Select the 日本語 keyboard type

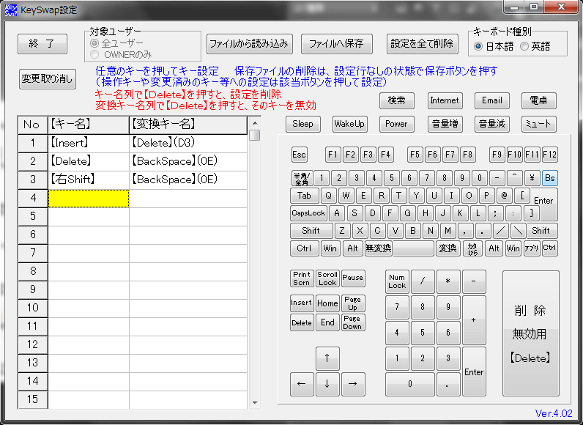click(479, 46)
